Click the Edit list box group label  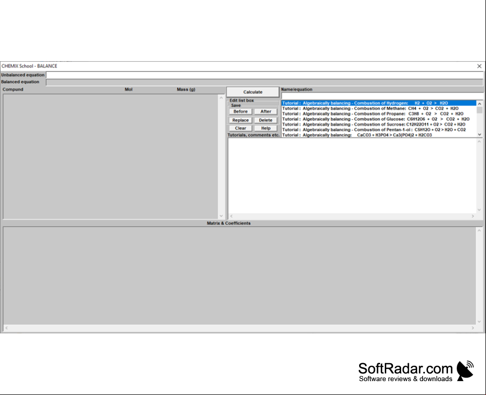242,100
